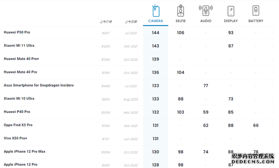Switch to the DISPLAY tab label
Image resolution: width=279 pixels, height=168 pixels.
[x=231, y=21]
